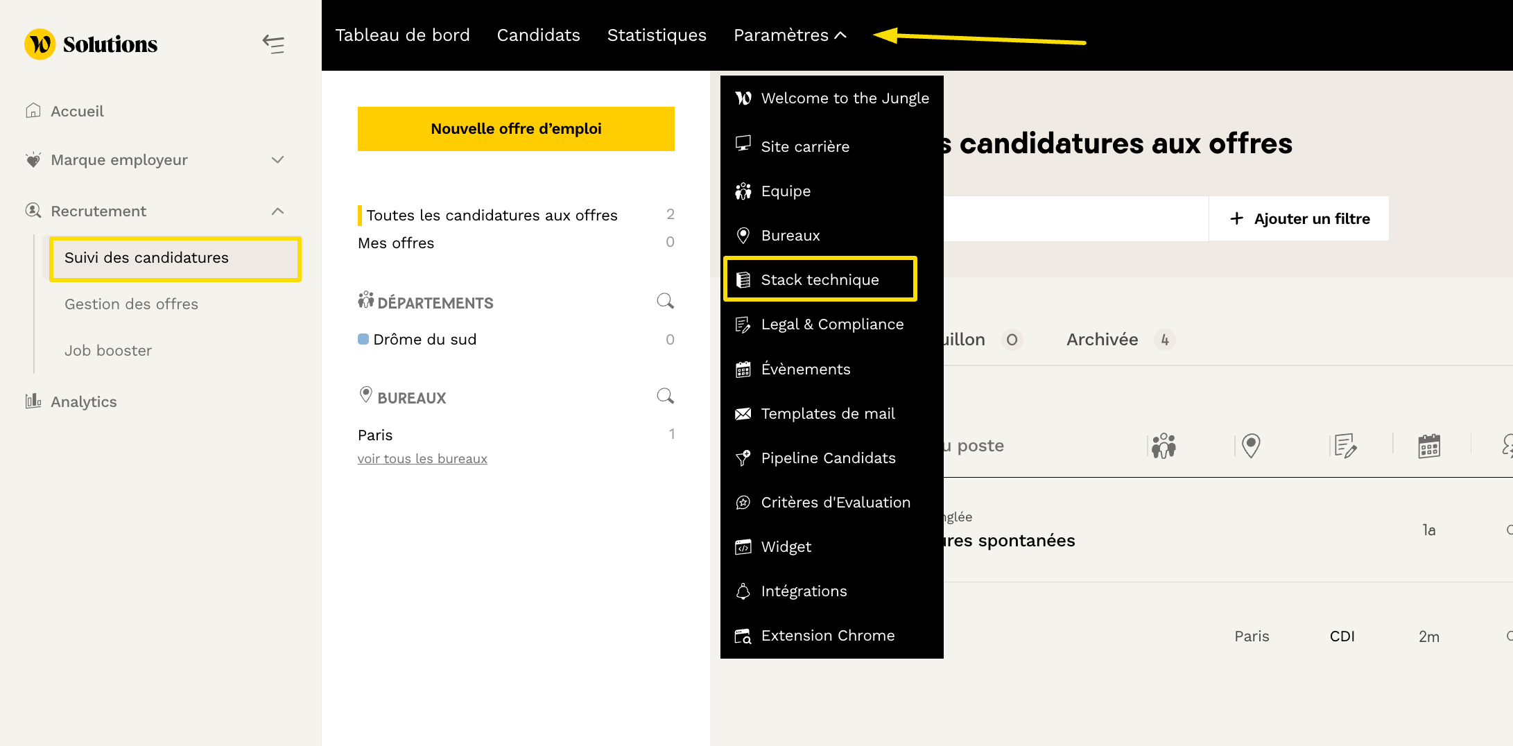Screen dimensions: 1513x746
Task: Open Templates de mail settings
Action: coord(827,414)
